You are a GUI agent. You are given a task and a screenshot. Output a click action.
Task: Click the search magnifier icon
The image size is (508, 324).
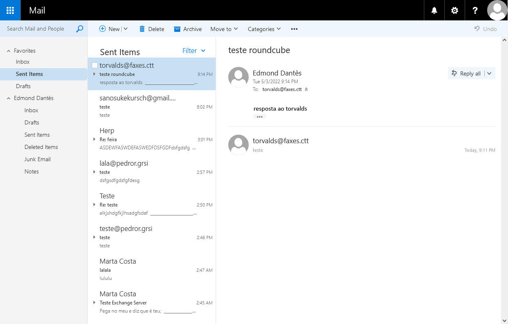(x=80, y=29)
